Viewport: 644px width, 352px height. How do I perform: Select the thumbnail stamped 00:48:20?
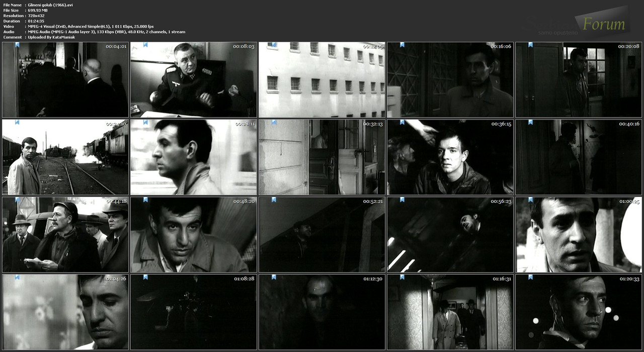194,234
